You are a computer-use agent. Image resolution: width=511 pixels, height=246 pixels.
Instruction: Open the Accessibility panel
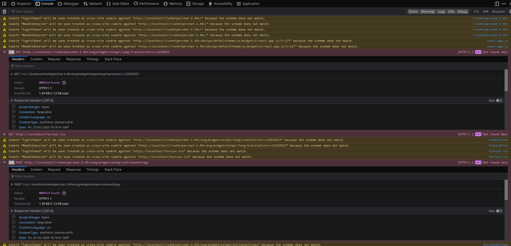tap(220, 3)
